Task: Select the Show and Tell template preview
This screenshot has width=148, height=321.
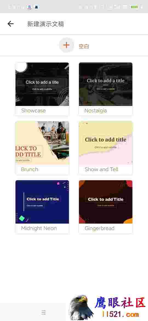Action: tap(106, 143)
